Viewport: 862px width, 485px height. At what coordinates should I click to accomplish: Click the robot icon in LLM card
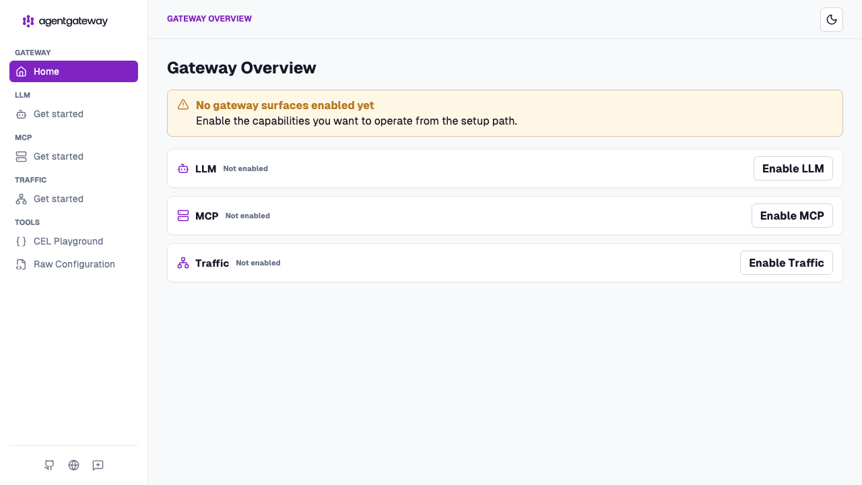(183, 168)
